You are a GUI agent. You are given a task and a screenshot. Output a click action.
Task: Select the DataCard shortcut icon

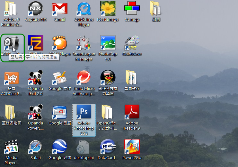pyautogui.click(x=108, y=146)
